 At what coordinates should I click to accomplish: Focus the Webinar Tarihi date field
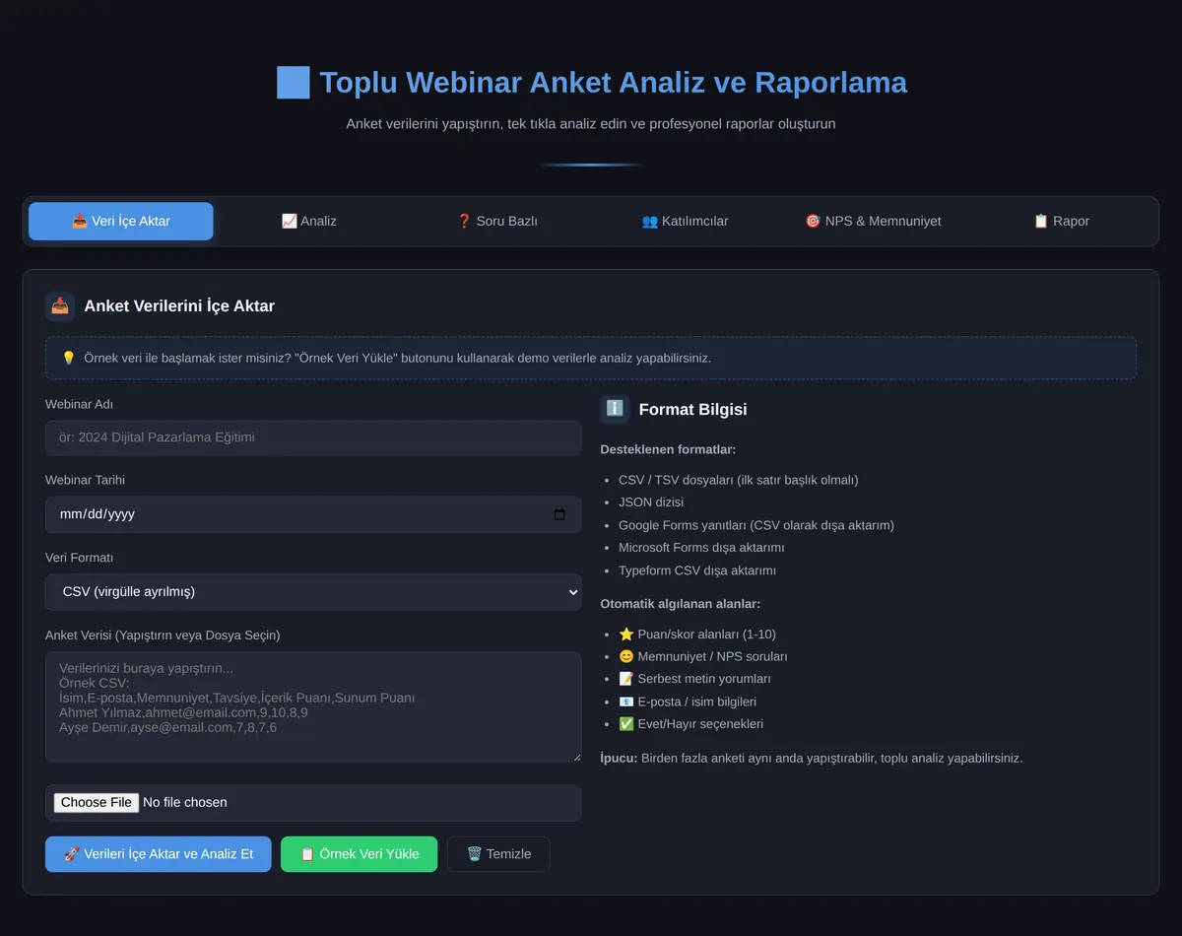point(313,514)
